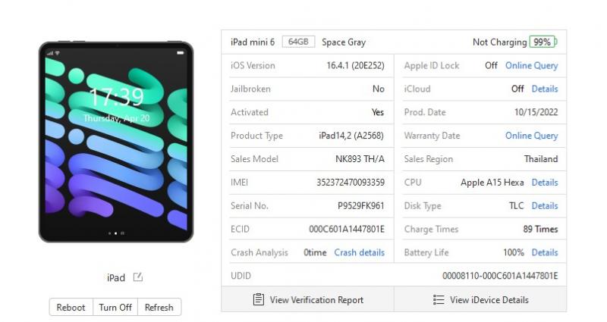Open iCloud Details link
The image size is (607, 322).
tap(545, 89)
